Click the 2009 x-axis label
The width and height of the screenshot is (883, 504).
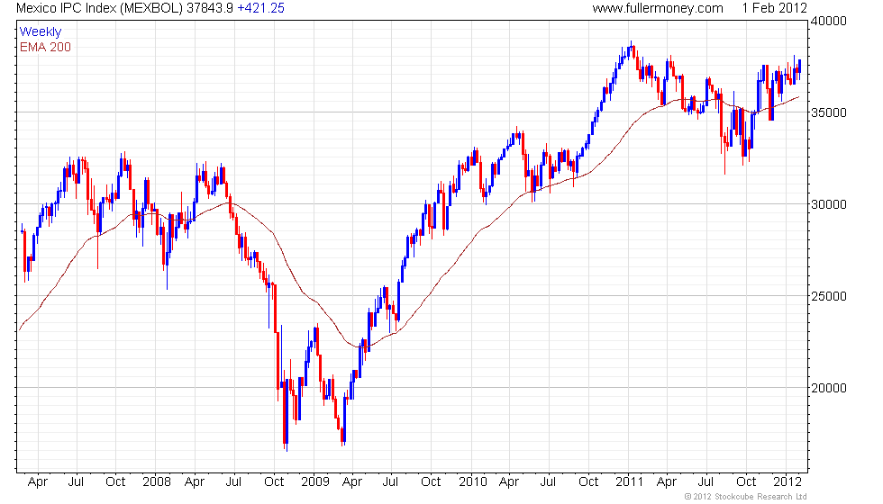pyautogui.click(x=314, y=481)
